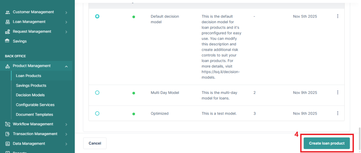Click the Product Management icon

7,66
